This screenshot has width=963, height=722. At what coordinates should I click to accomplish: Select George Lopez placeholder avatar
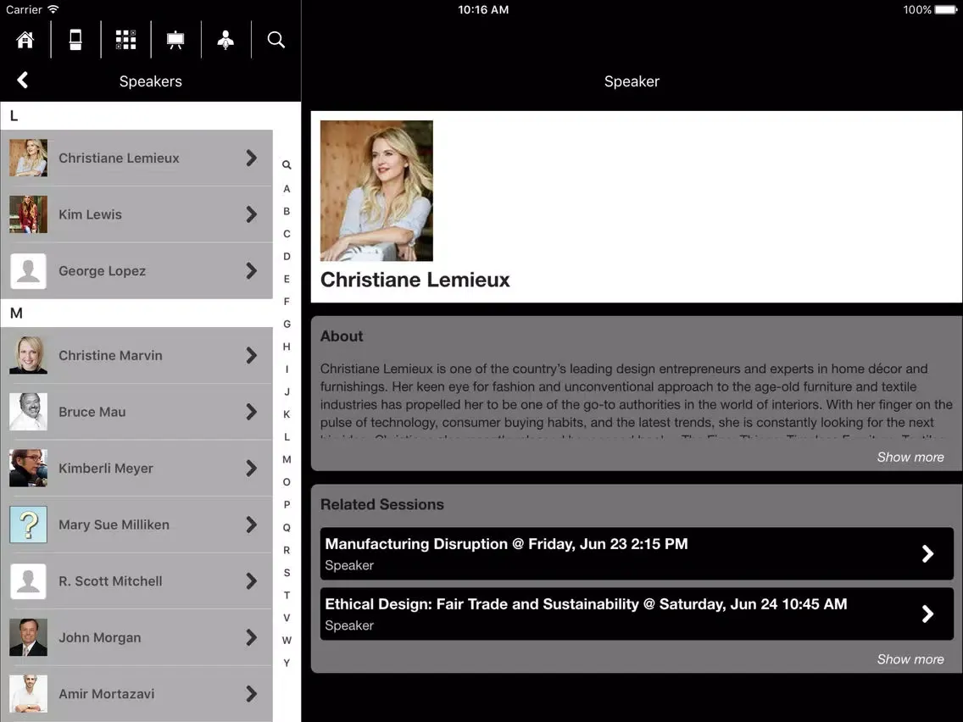click(28, 271)
